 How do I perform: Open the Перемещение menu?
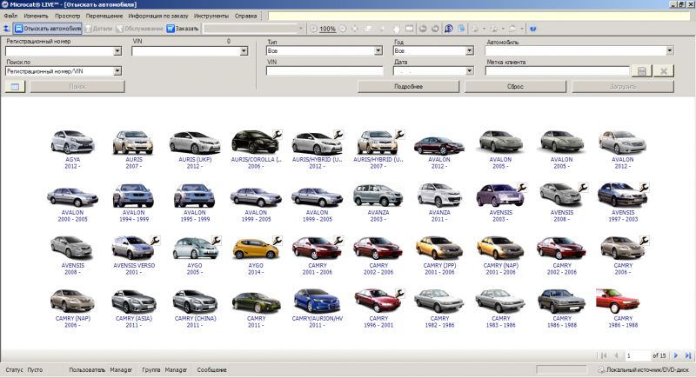pyautogui.click(x=104, y=16)
